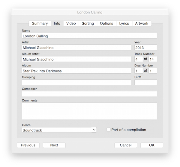
Task: Focus the track number field showing 4
Action: 139,59
